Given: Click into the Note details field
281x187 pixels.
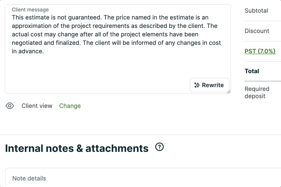Looking at the screenshot, I should pyautogui.click(x=127, y=178).
